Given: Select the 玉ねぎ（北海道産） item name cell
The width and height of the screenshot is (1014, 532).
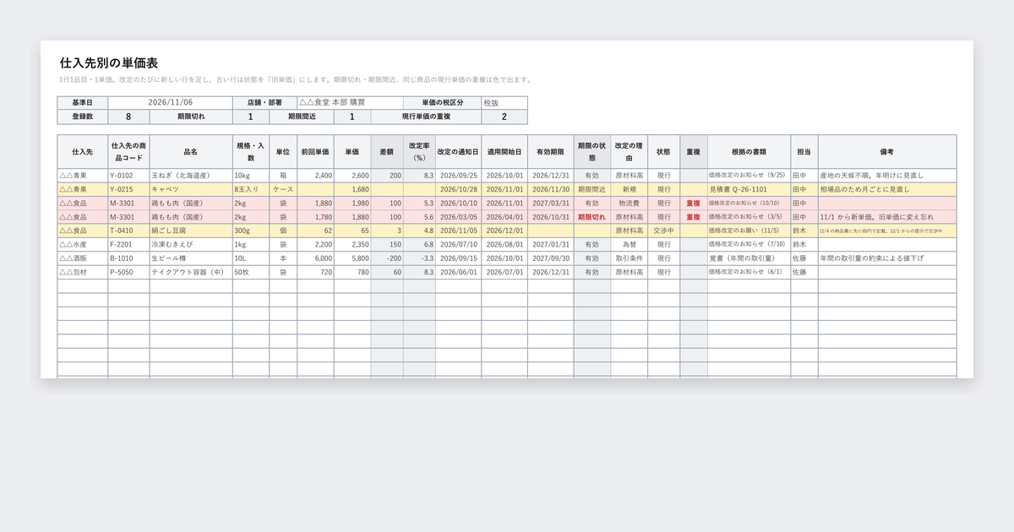Looking at the screenshot, I should pos(191,176).
